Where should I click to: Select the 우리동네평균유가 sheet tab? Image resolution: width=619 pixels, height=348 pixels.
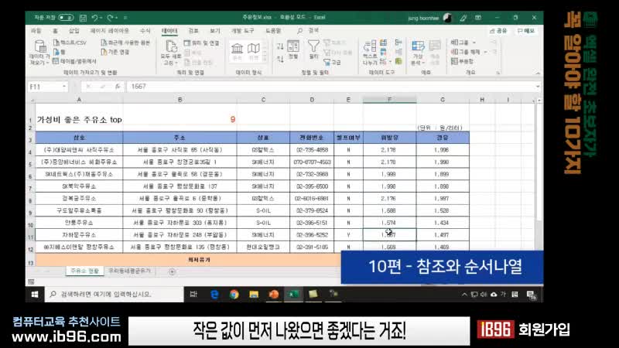point(129,271)
